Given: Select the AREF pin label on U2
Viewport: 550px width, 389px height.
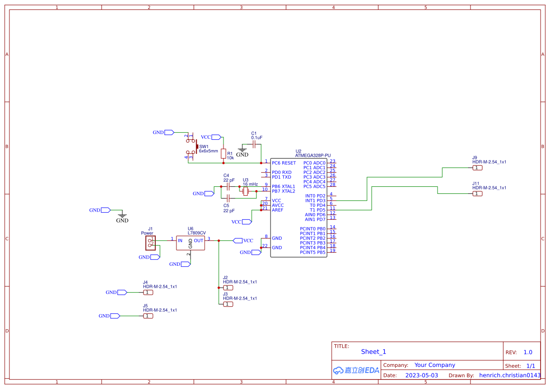Looking at the screenshot, I should coord(277,210).
